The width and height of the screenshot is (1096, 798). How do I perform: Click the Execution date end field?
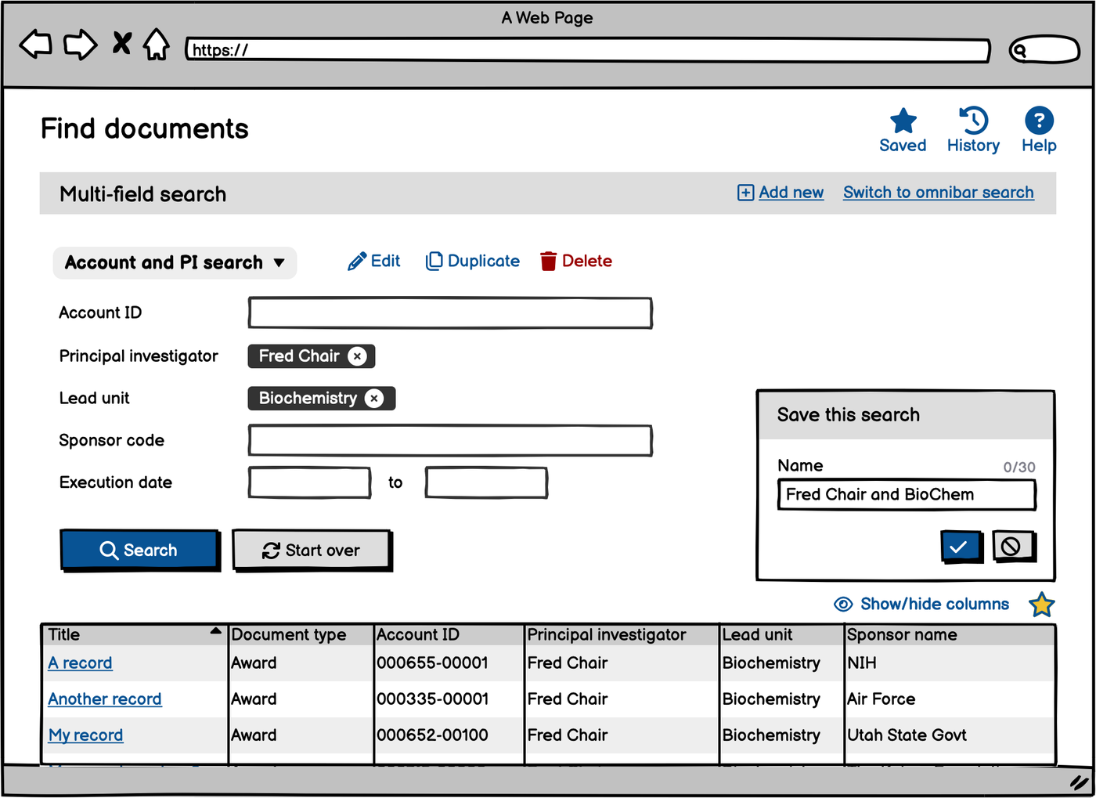pos(486,482)
